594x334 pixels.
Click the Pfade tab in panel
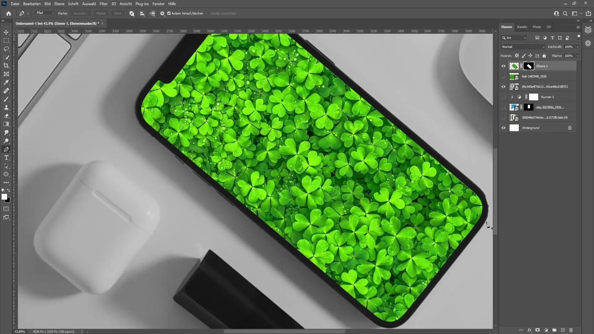click(537, 27)
